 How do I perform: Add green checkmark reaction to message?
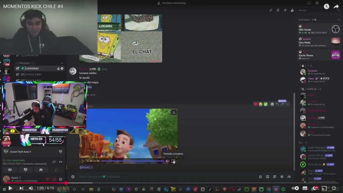pos(266,104)
